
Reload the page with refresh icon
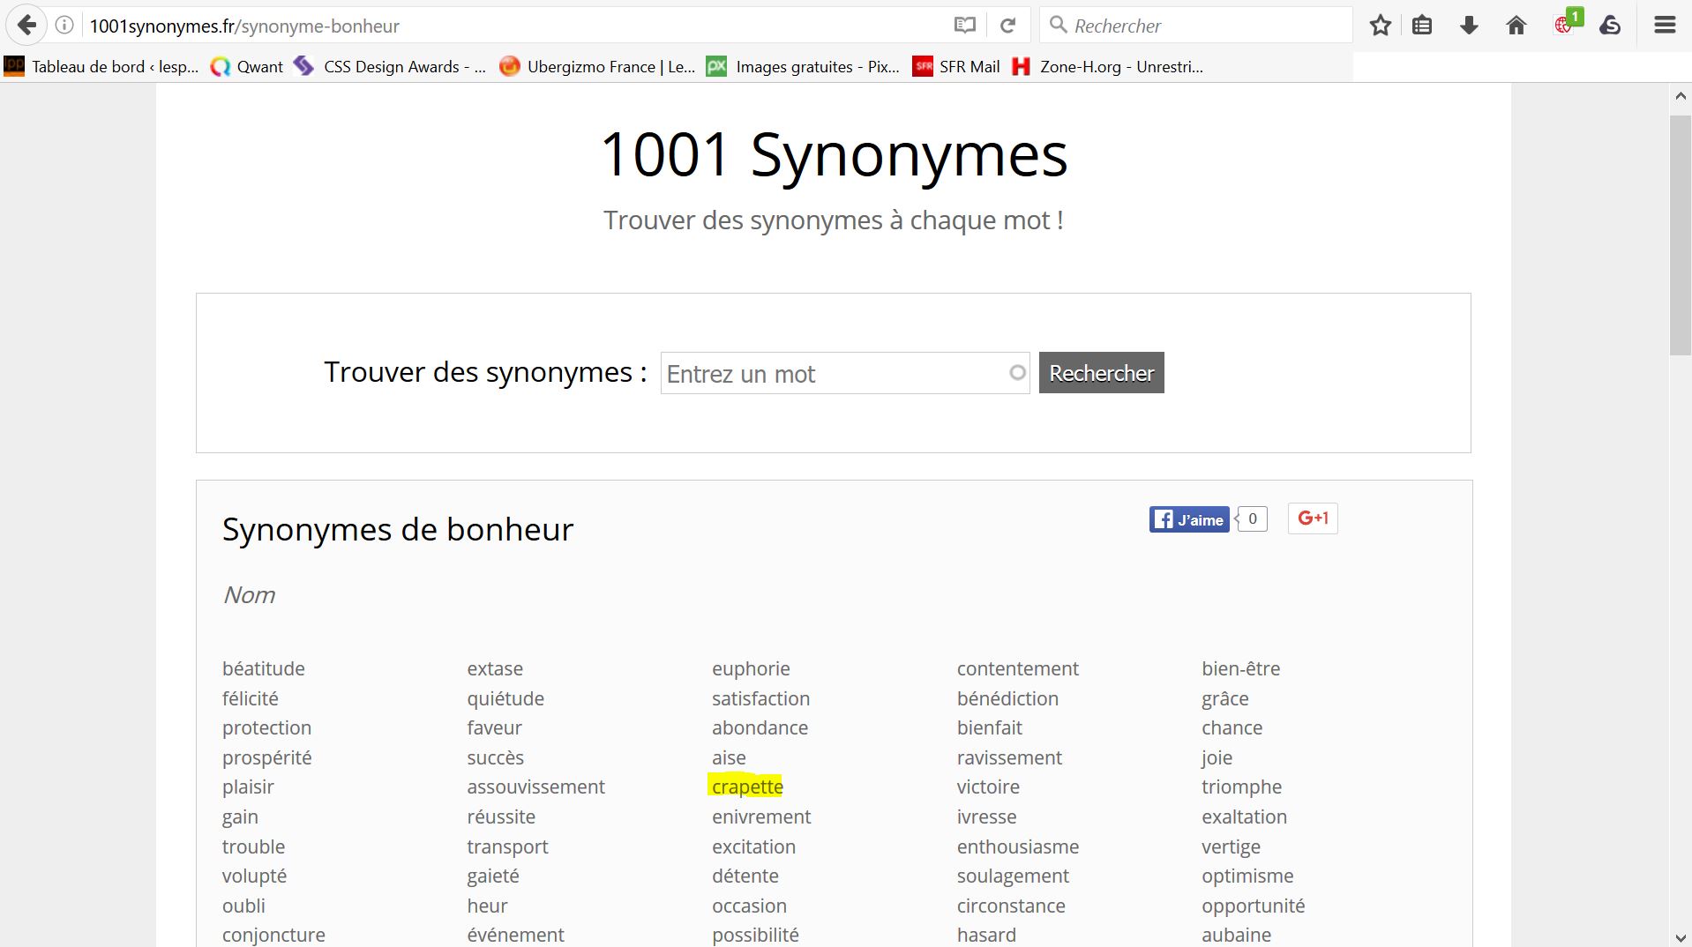pyautogui.click(x=1007, y=26)
